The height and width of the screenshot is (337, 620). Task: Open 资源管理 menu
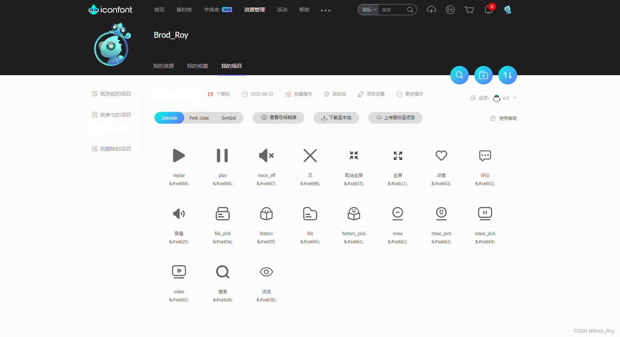click(255, 10)
